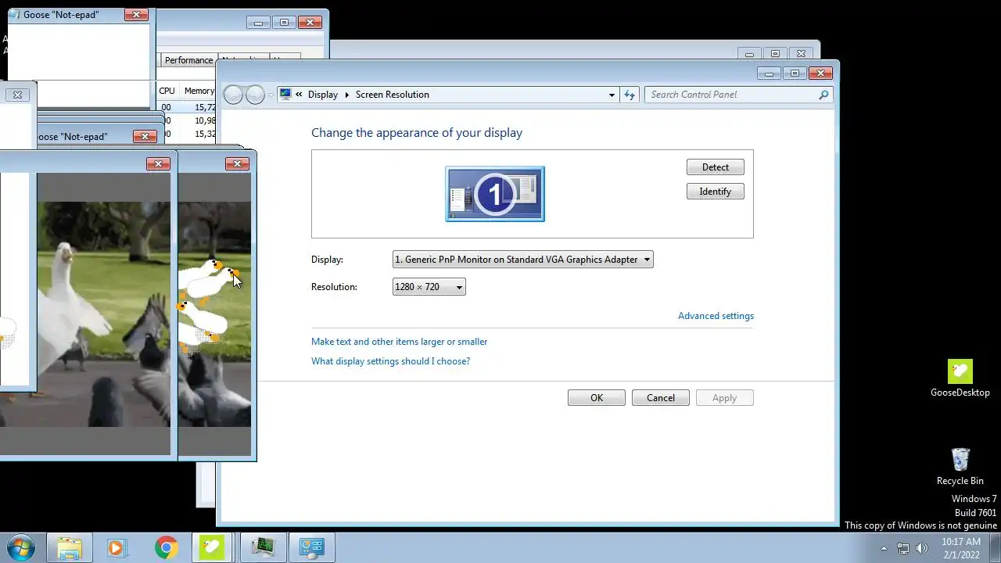1001x563 pixels.
Task: Open Windows Explorer from taskbar
Action: click(x=70, y=547)
